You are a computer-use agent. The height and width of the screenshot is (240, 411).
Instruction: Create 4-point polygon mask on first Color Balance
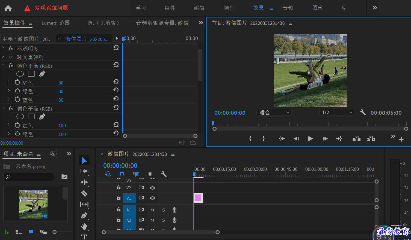tap(31, 74)
